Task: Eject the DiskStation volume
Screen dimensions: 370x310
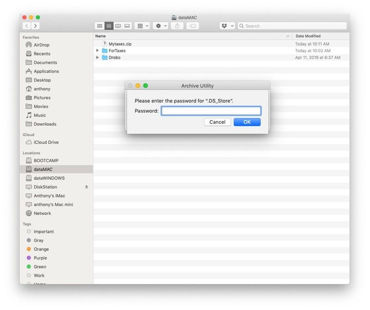Action: click(x=86, y=187)
